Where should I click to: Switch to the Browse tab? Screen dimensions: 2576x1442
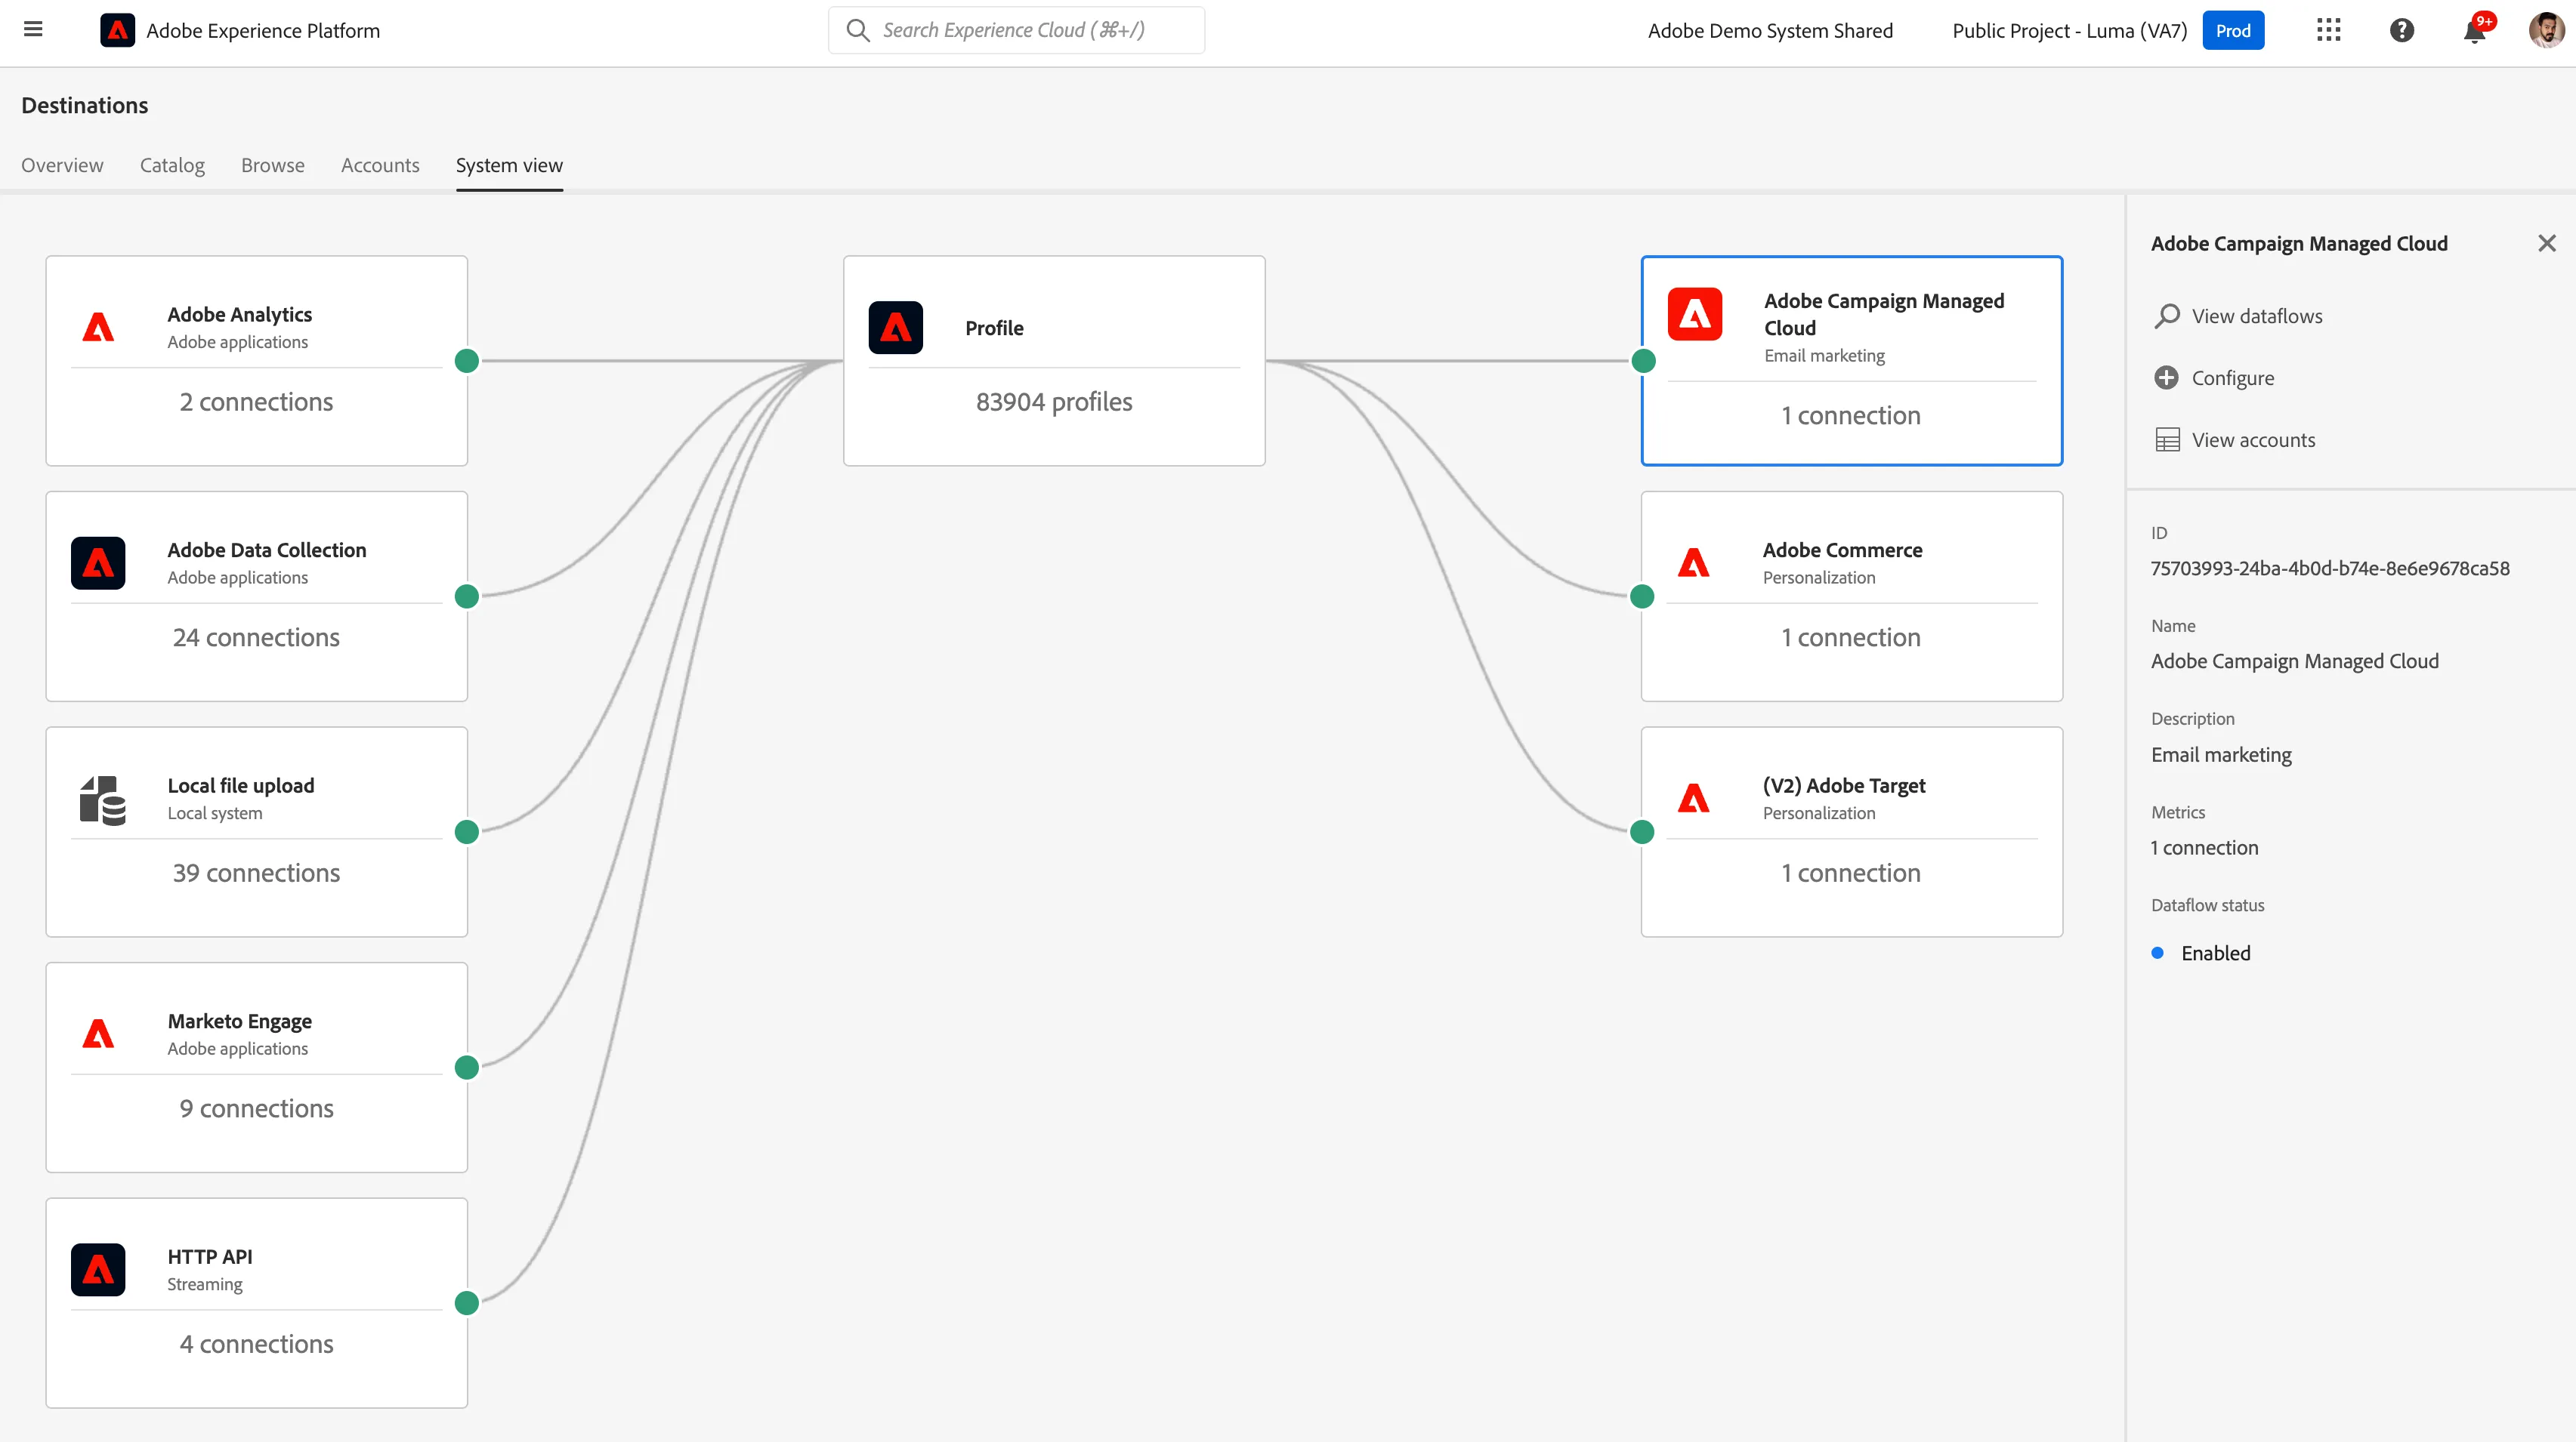pos(272,165)
